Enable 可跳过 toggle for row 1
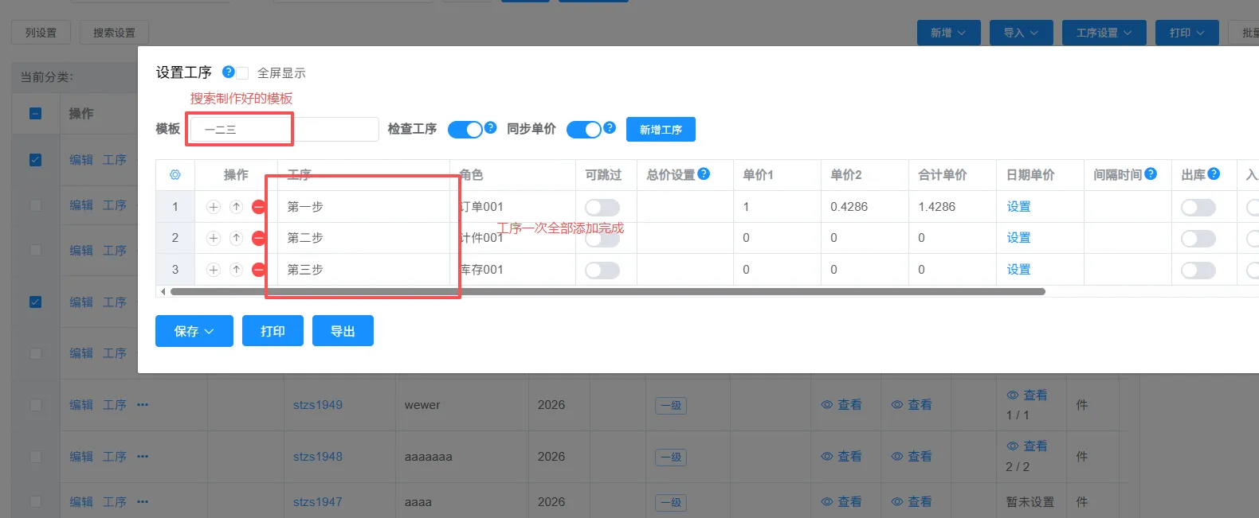Viewport: 1259px width, 518px height. pyautogui.click(x=602, y=208)
